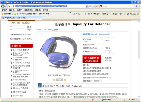Click the page vertical scrollbar thumb

point(139,45)
